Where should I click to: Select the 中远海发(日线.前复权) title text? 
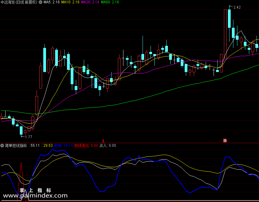[x=19, y=2]
